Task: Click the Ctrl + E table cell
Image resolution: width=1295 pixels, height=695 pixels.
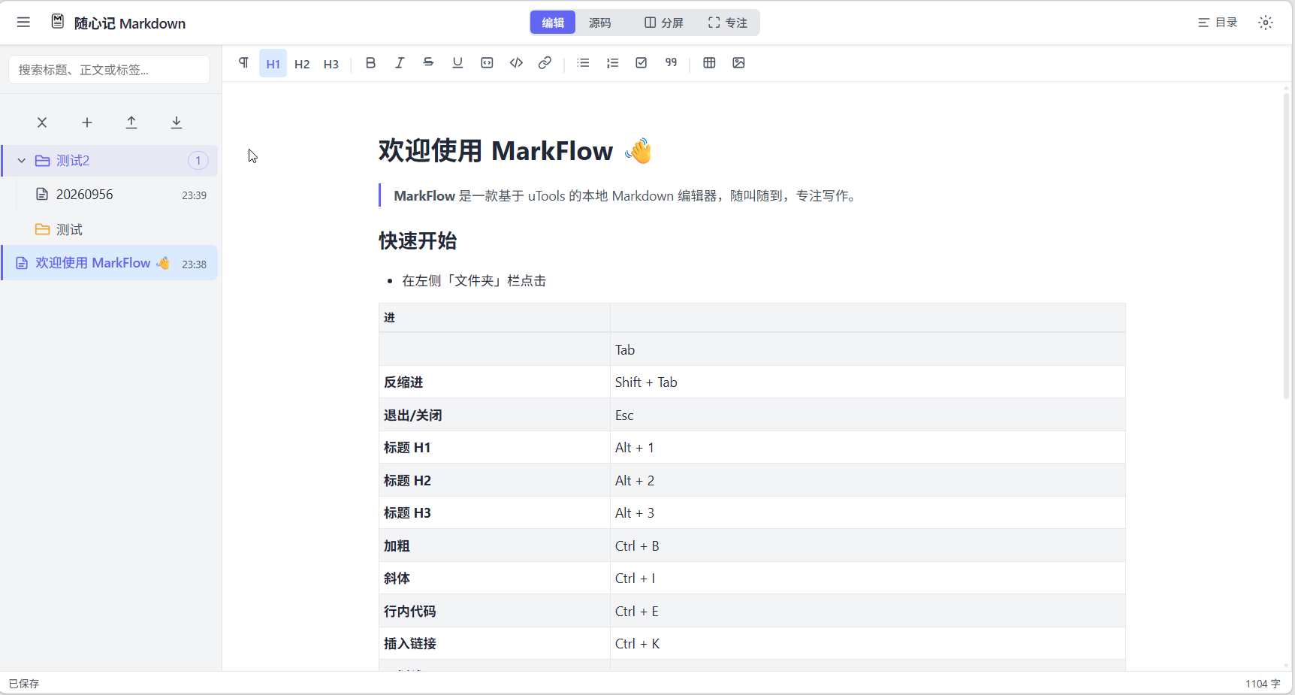Action: coord(868,612)
